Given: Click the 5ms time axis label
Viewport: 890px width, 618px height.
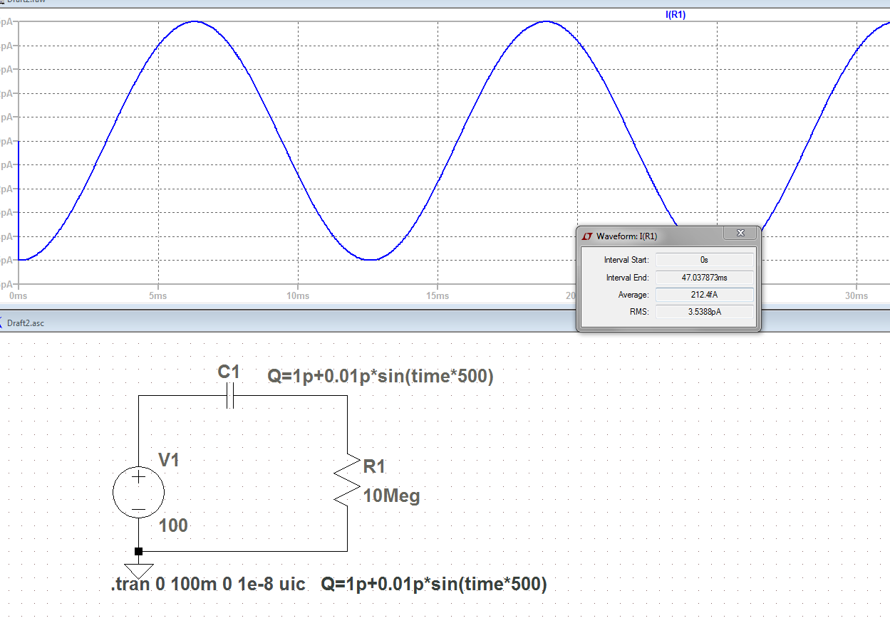Looking at the screenshot, I should [158, 295].
